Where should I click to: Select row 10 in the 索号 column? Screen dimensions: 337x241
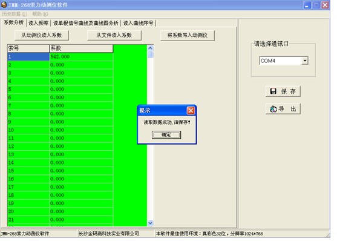pyautogui.click(x=28, y=130)
